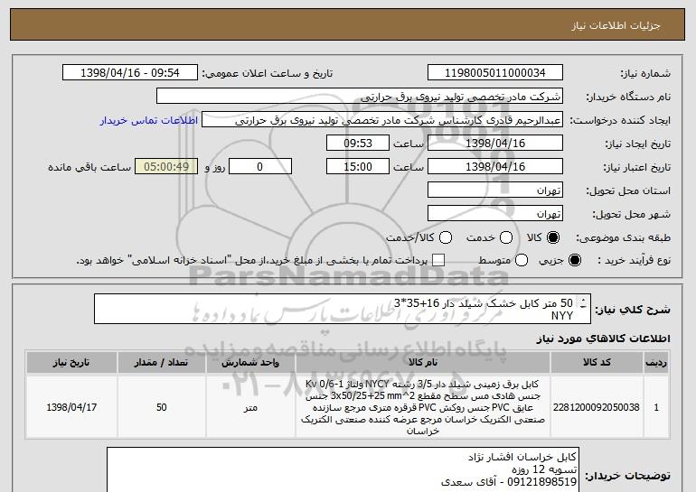Click the creation date field next to تاریخ ایجاد نیاز

[x=495, y=144]
